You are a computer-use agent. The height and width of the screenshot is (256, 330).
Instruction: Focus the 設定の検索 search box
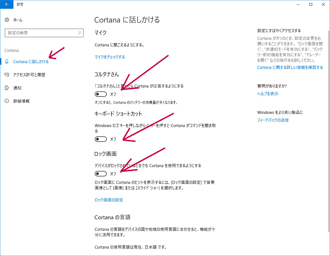pyautogui.click(x=44, y=33)
